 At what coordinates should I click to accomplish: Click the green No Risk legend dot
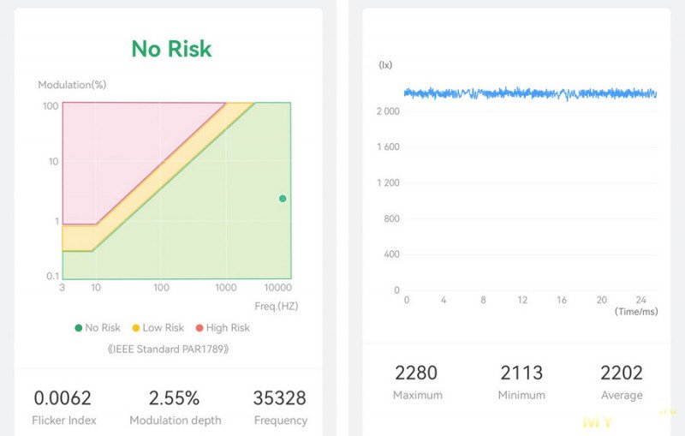tap(79, 328)
